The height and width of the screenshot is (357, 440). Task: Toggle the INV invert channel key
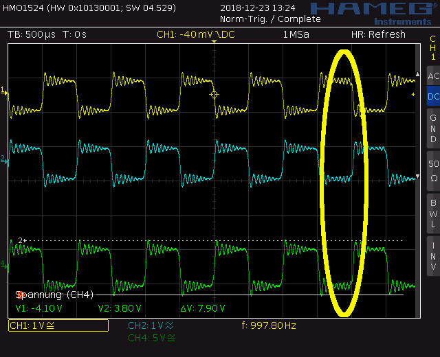click(433, 256)
